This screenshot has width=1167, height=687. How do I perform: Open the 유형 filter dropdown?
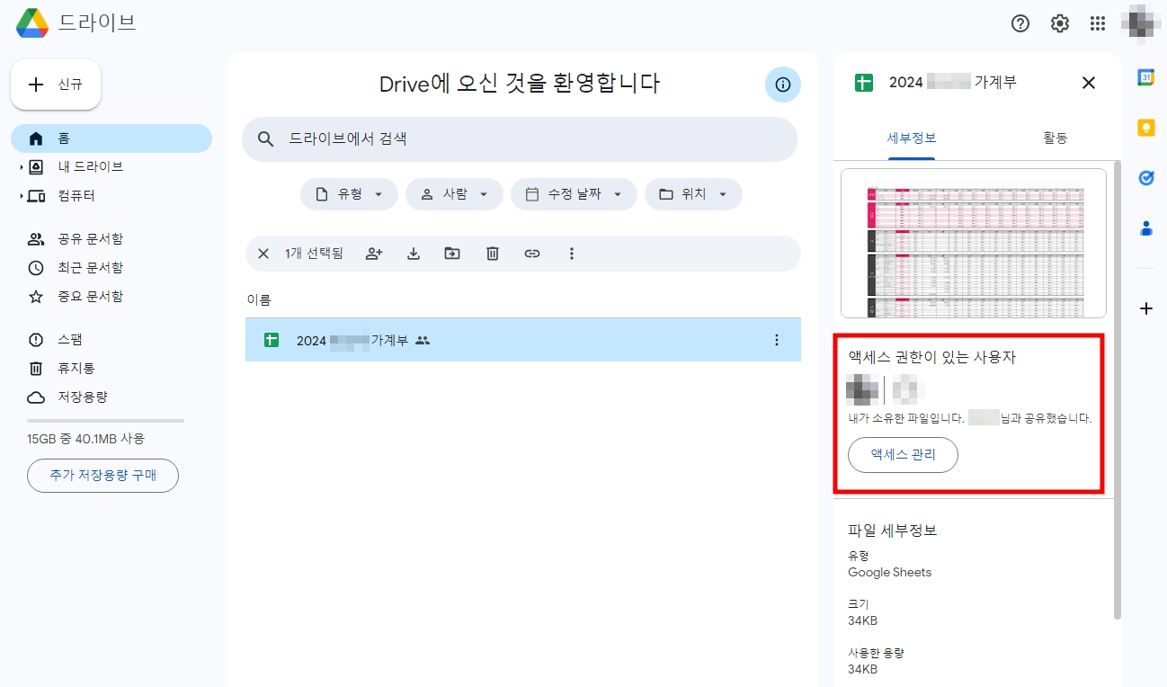(349, 193)
